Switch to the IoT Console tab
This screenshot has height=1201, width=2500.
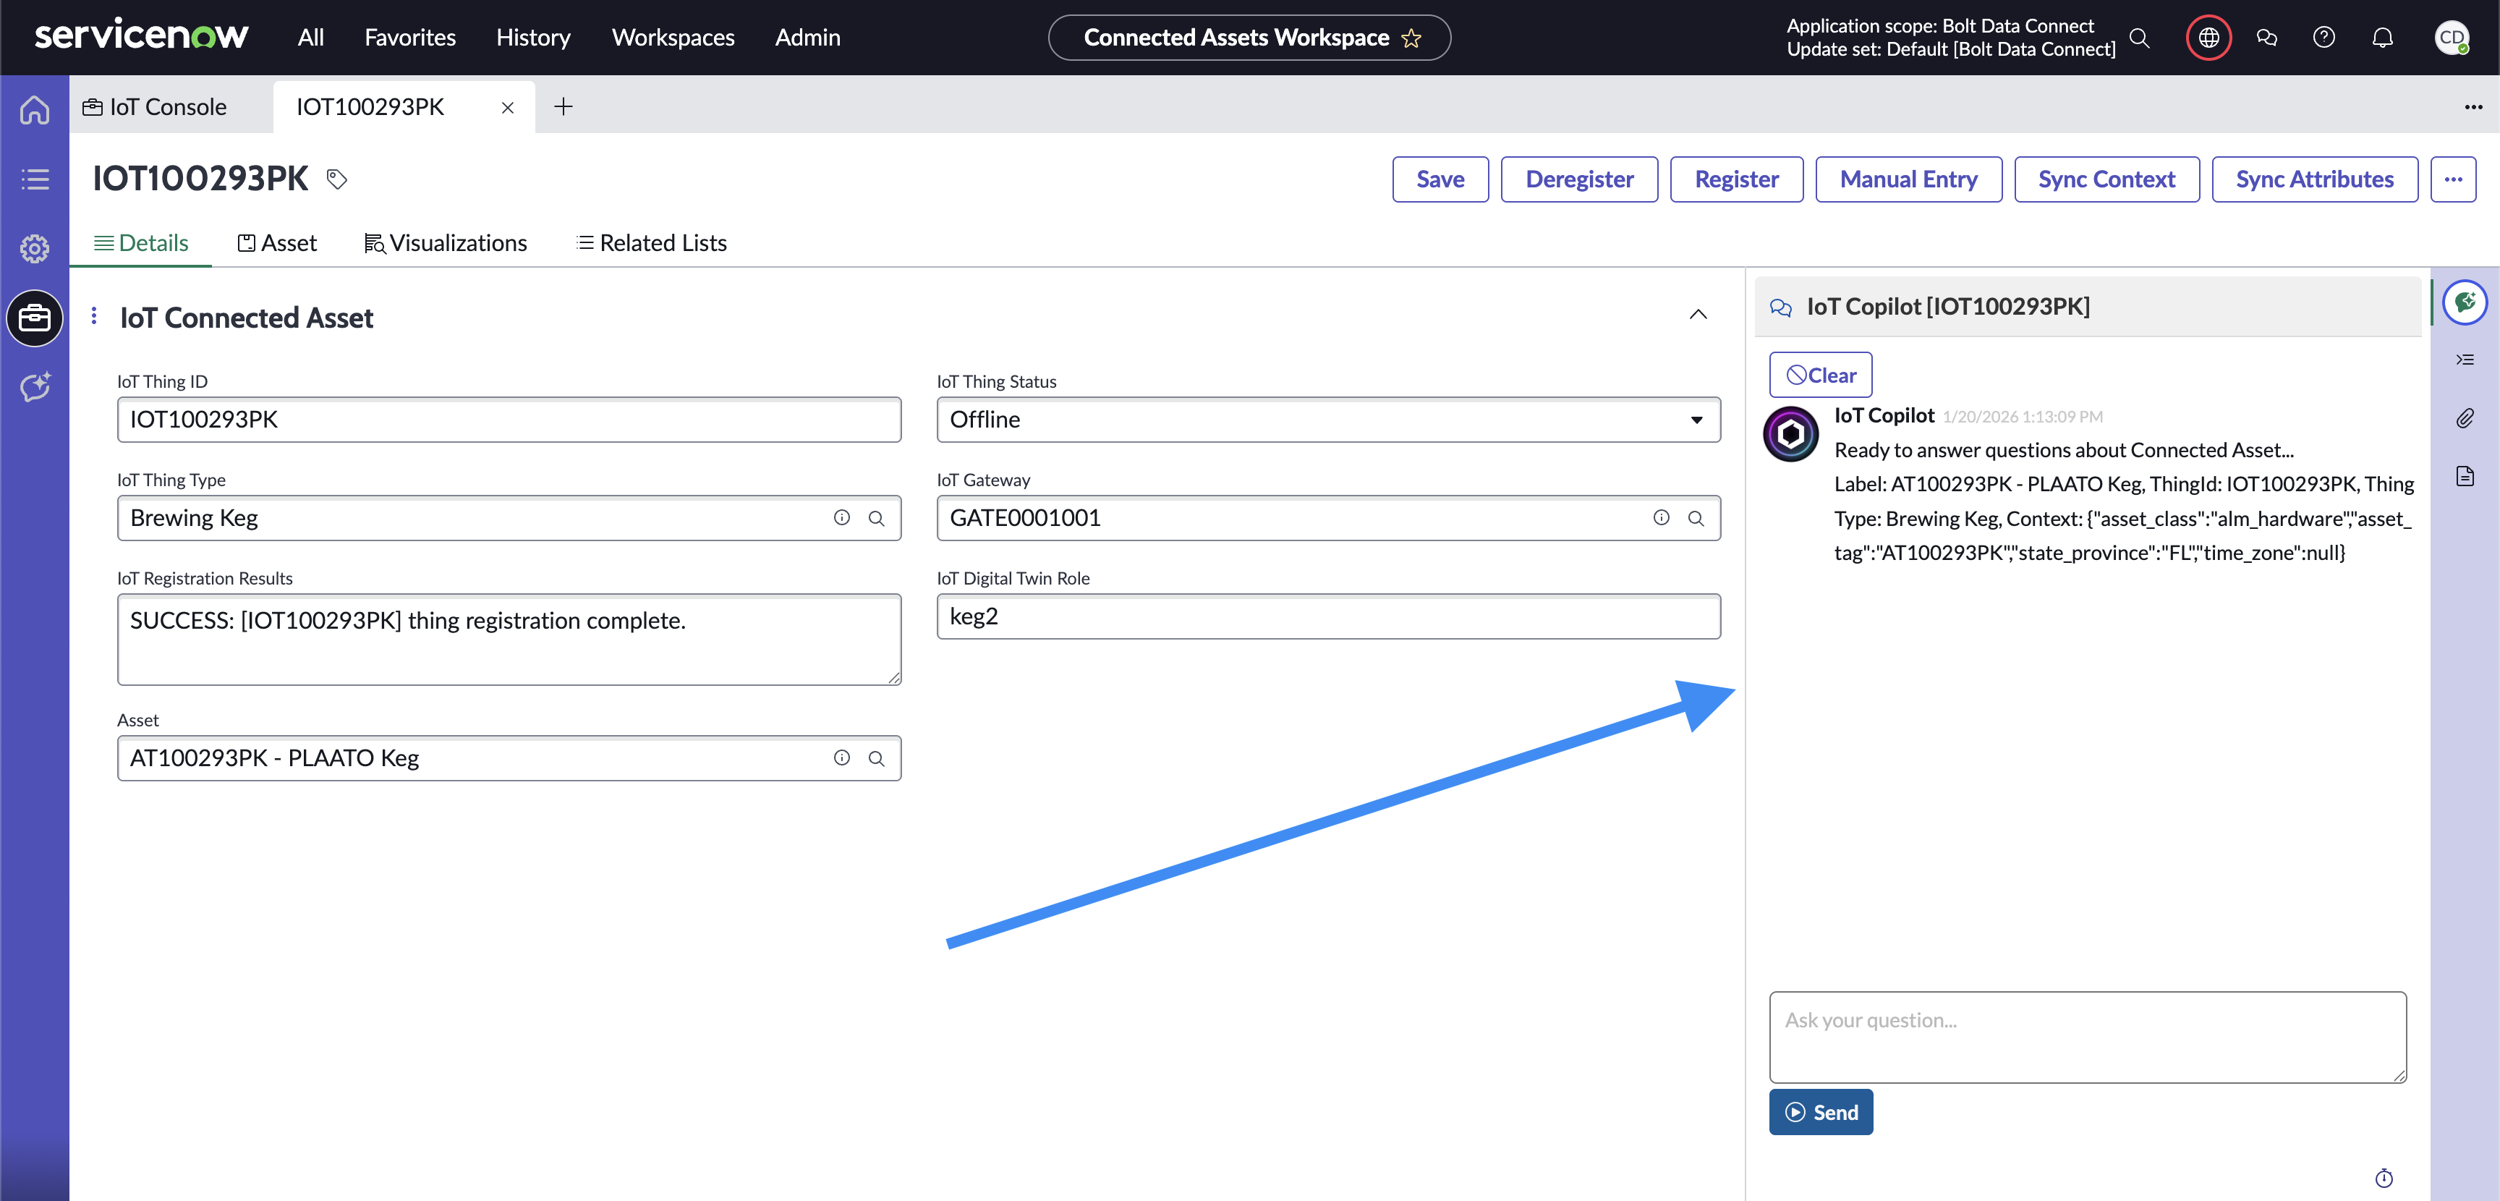pyautogui.click(x=156, y=107)
